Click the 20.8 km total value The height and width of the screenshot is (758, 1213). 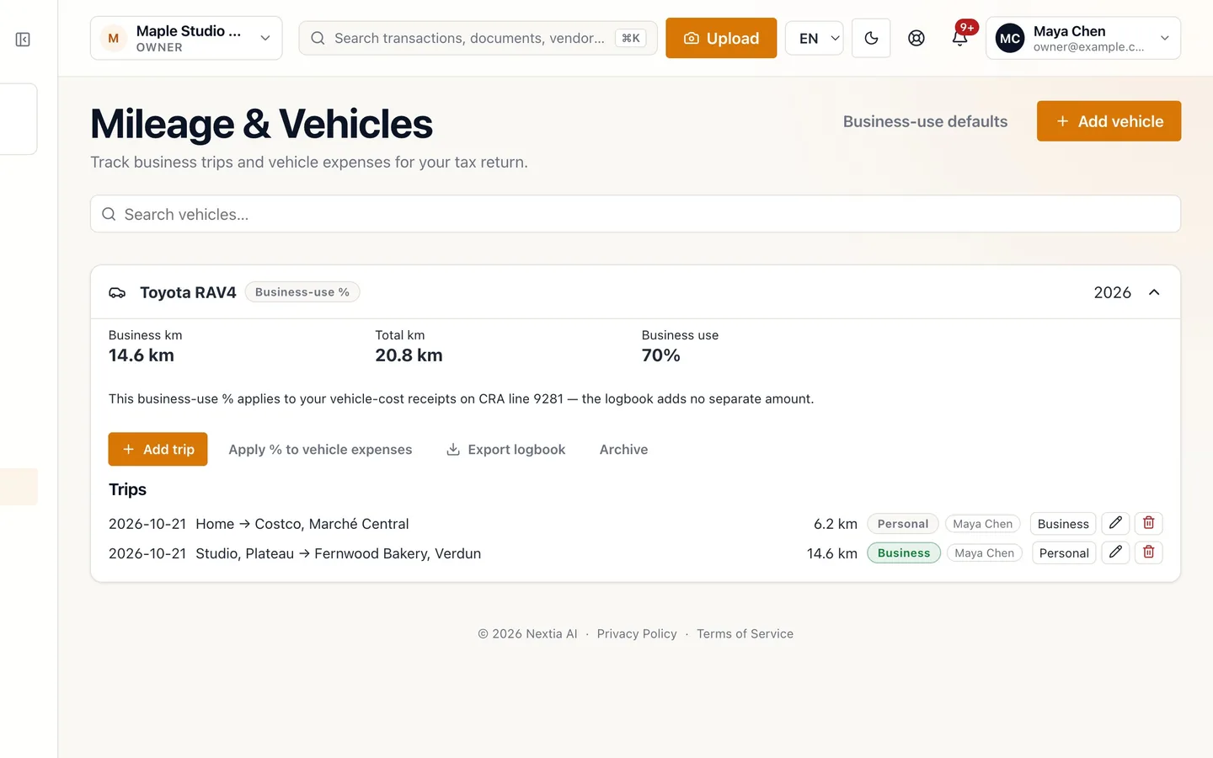pyautogui.click(x=409, y=355)
